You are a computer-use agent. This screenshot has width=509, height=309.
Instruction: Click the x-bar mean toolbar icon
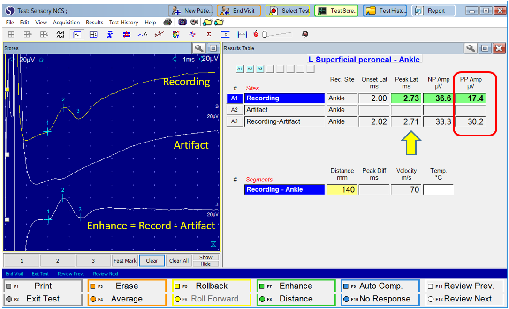(109, 34)
